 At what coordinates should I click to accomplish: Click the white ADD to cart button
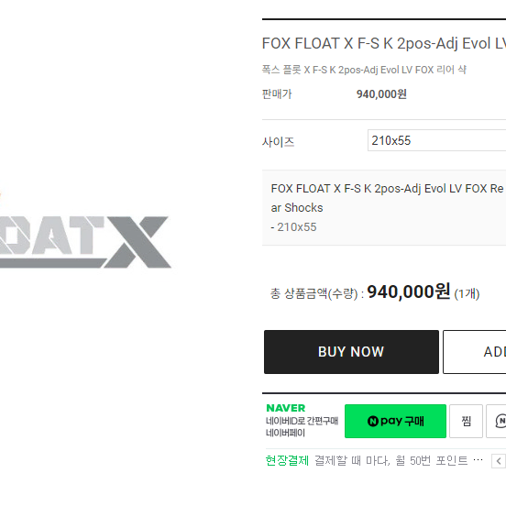475,352
